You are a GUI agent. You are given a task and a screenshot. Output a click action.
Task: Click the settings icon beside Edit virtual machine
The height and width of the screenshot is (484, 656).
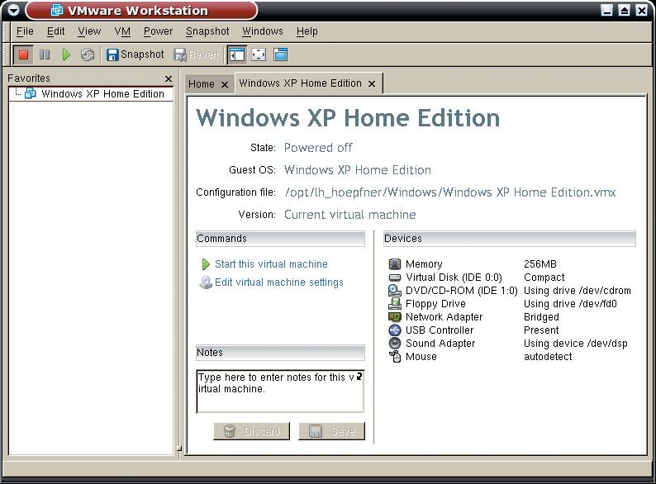pos(206,282)
